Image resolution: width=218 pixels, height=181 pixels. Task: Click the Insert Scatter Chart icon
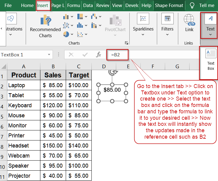(x=80, y=34)
